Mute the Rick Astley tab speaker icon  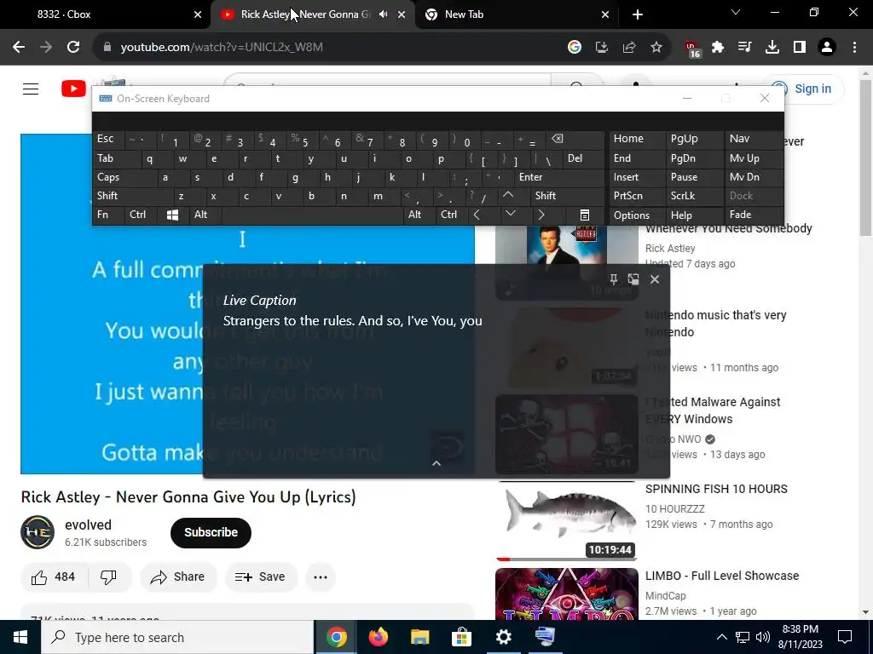383,14
